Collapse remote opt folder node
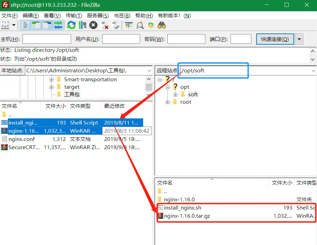 pyautogui.click(x=167, y=87)
